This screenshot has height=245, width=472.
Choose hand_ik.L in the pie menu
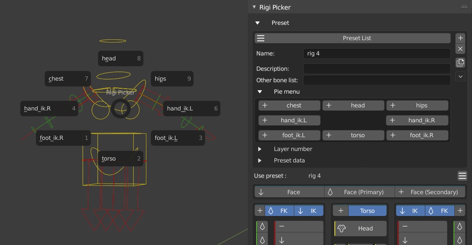pos(191,108)
